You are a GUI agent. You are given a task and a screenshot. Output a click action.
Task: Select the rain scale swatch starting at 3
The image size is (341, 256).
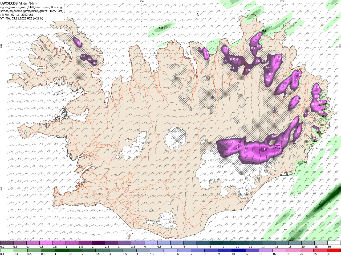pyautogui.click(x=116, y=250)
